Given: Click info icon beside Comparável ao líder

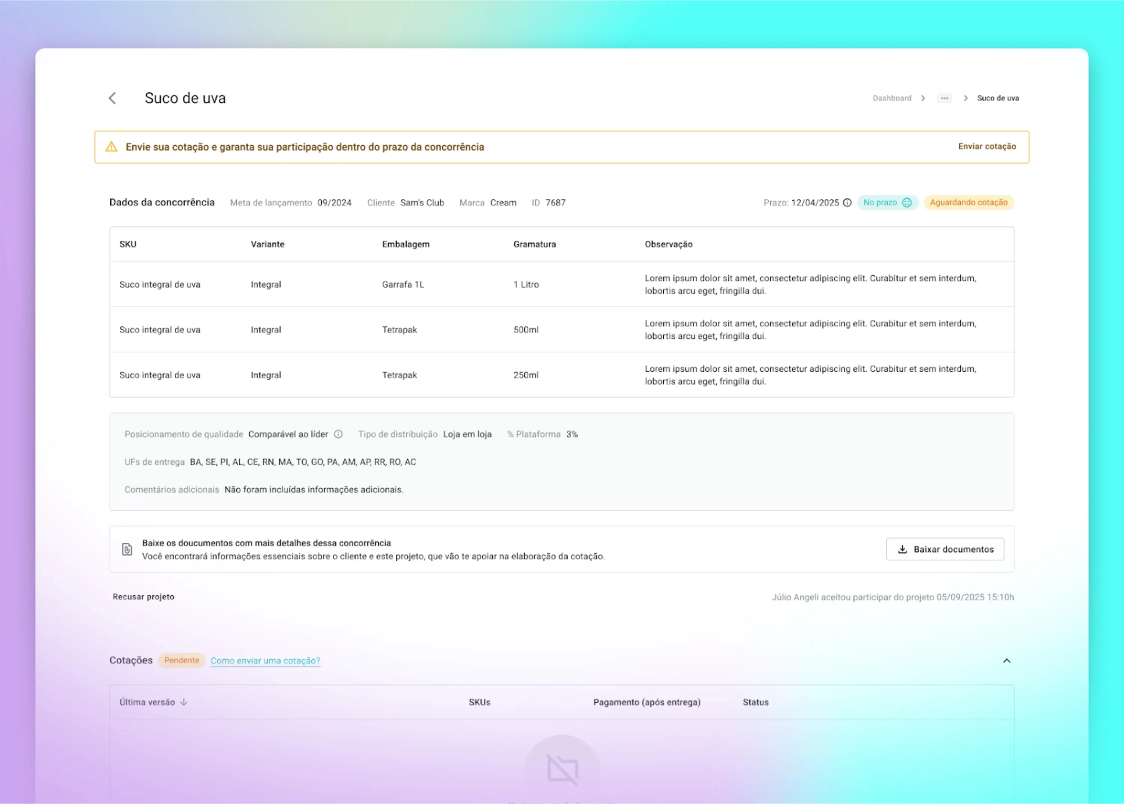Looking at the screenshot, I should (338, 434).
